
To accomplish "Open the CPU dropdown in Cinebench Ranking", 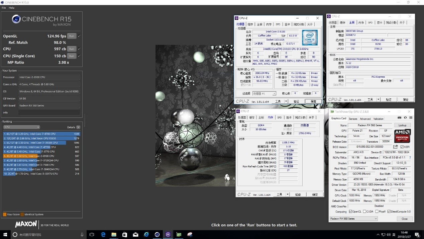I will (x=21, y=127).
